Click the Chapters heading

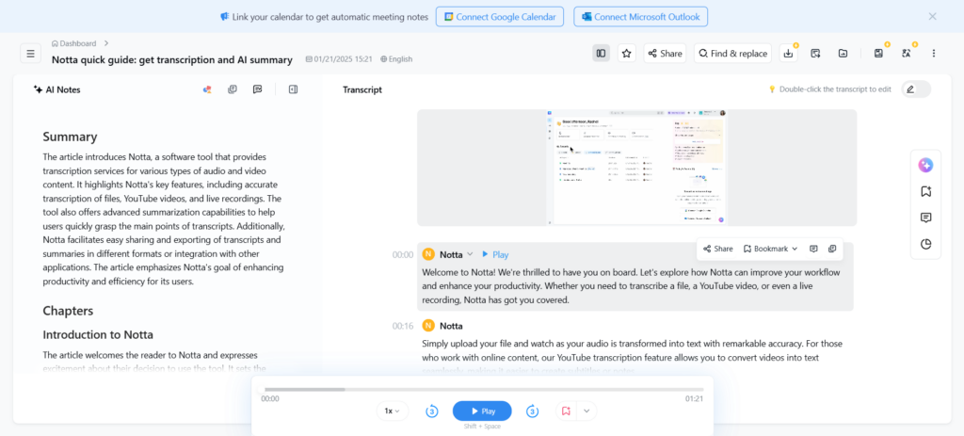tap(68, 311)
